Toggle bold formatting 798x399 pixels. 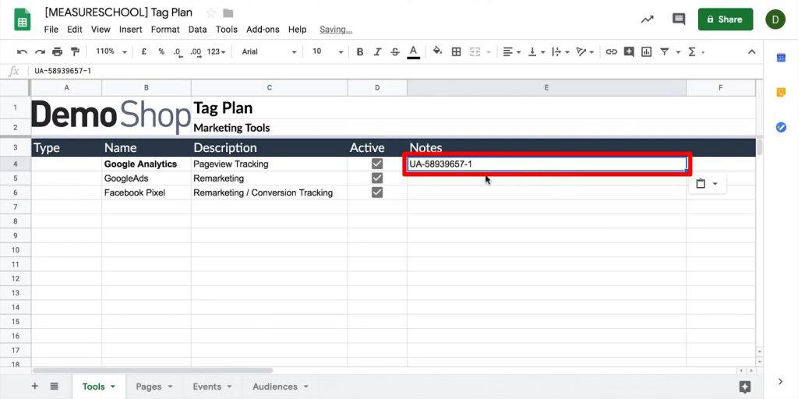tap(360, 51)
